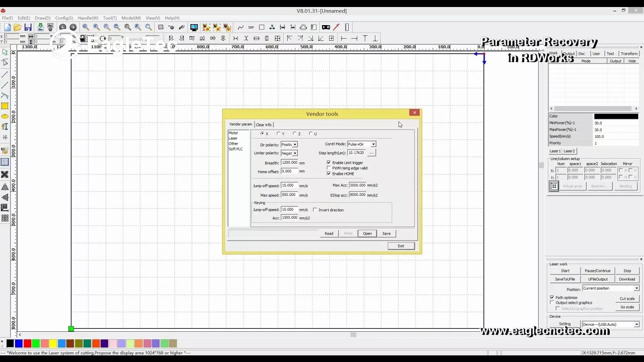Select the Y axis radio button
644x362 pixels.
278,134
